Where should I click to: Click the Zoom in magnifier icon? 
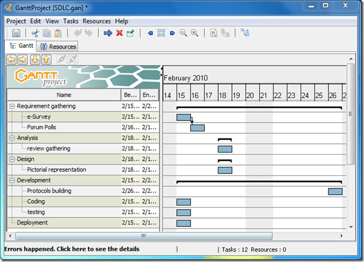point(195,33)
